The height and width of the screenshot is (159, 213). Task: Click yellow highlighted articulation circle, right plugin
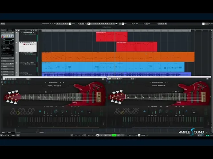122,113
